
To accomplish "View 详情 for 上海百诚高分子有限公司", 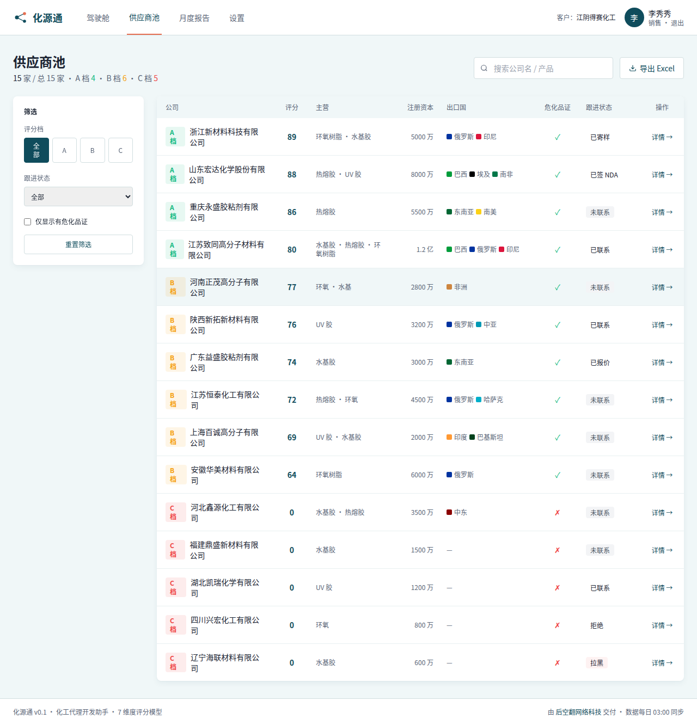I will click(662, 438).
